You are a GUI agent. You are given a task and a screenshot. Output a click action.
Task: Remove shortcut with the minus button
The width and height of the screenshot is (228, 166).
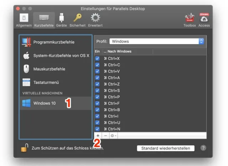tap(105, 136)
